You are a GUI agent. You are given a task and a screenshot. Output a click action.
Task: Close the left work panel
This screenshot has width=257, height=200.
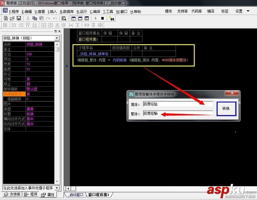59,31
